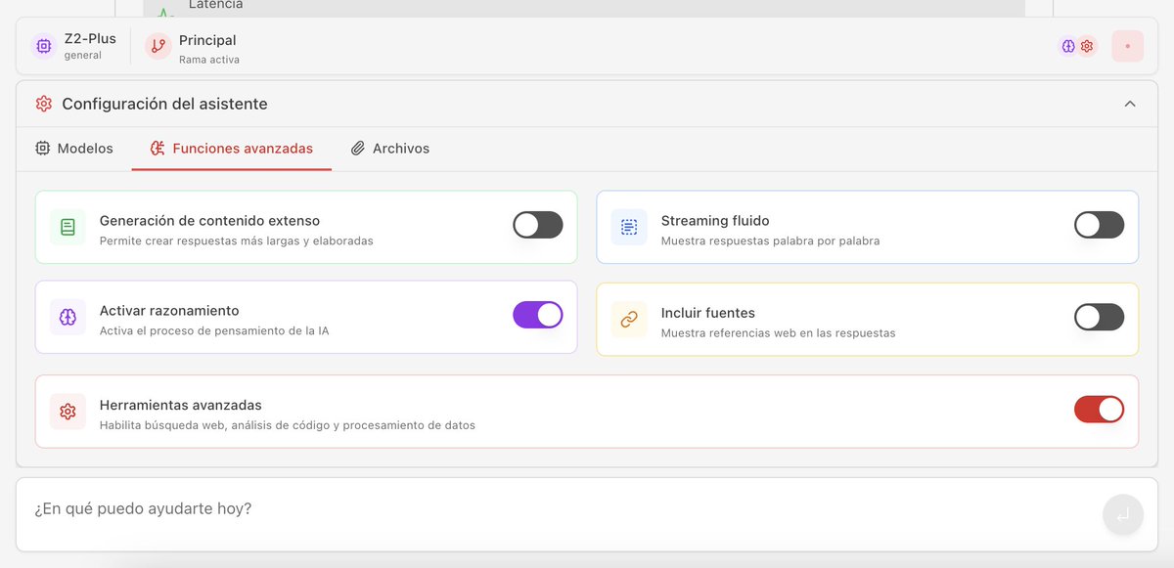Click the 'general' label under Z2-Plus
The image size is (1174, 568).
(83, 56)
